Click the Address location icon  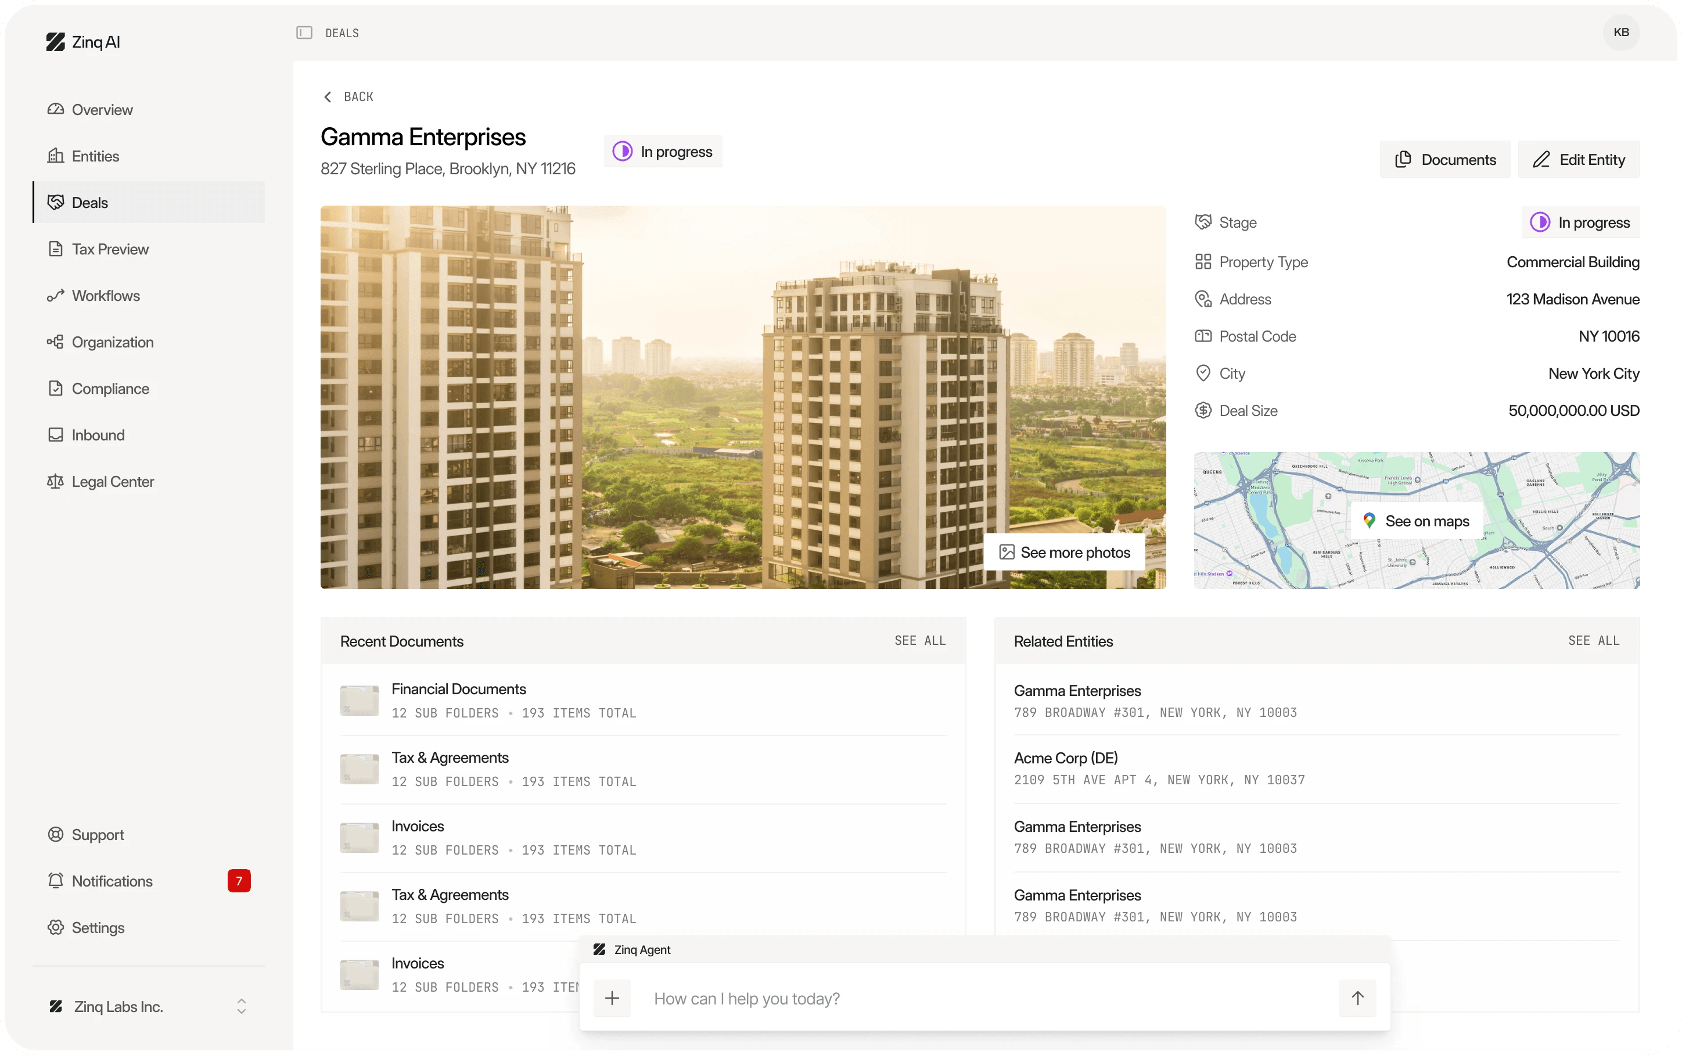(x=1203, y=299)
